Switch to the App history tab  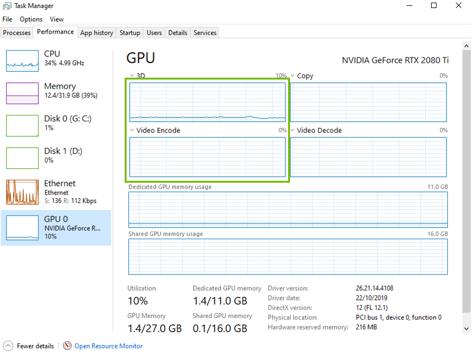coord(96,32)
